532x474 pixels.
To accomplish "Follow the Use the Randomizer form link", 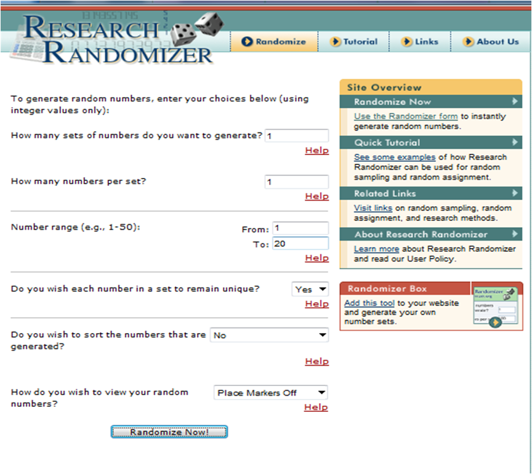I will pyautogui.click(x=406, y=116).
